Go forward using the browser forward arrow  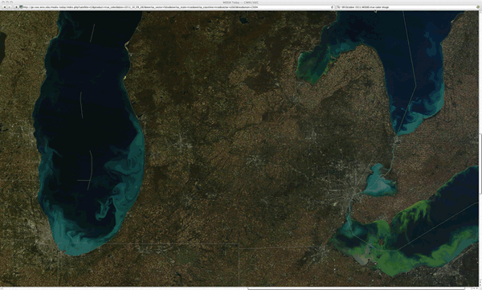click(x=9, y=7)
